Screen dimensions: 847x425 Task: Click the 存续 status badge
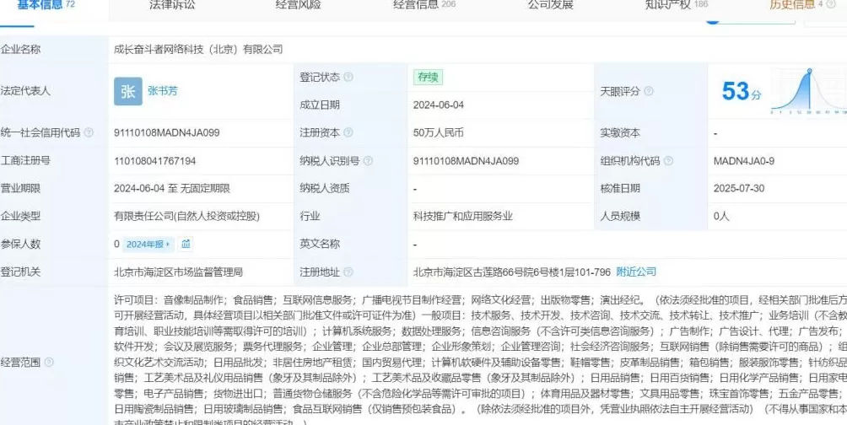[429, 78]
